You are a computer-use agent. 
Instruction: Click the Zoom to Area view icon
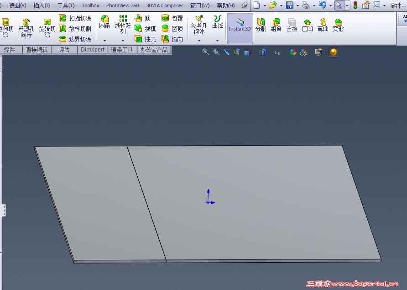[216, 52]
